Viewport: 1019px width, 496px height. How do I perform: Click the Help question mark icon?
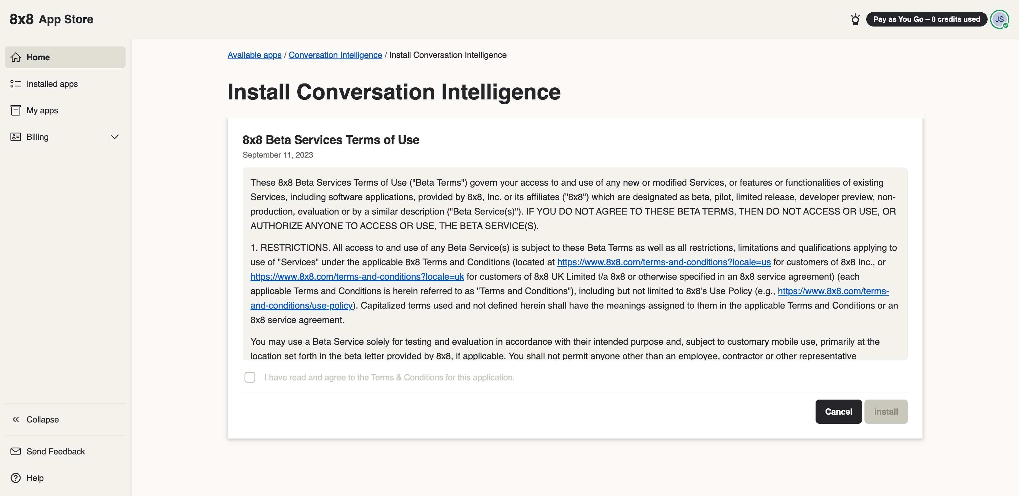coord(15,478)
